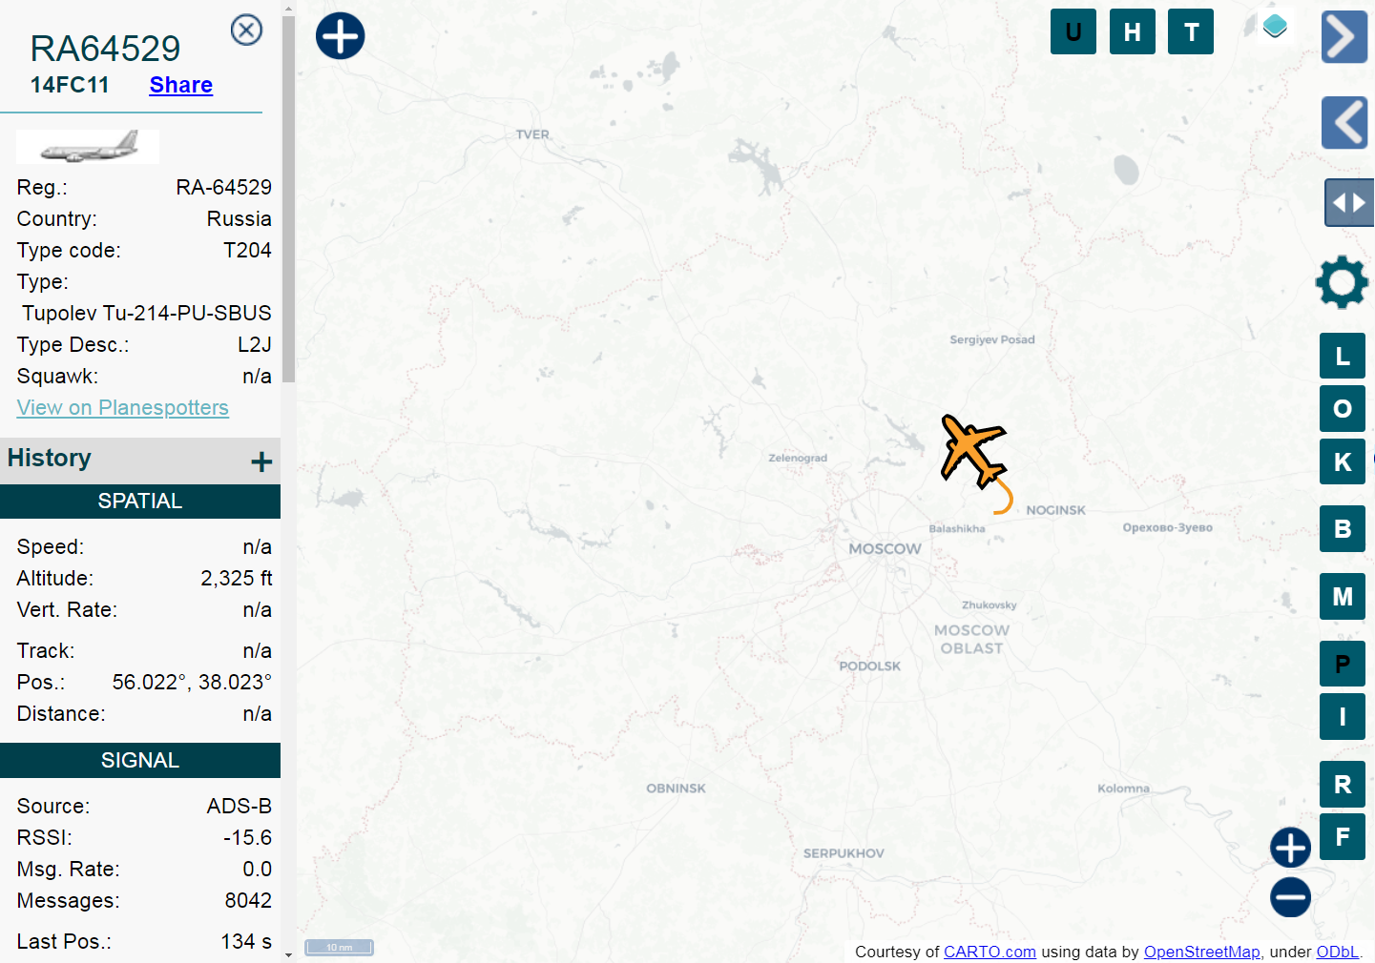Image resolution: width=1375 pixels, height=963 pixels.
Task: Open the CARTO.com attribution link
Action: click(990, 952)
